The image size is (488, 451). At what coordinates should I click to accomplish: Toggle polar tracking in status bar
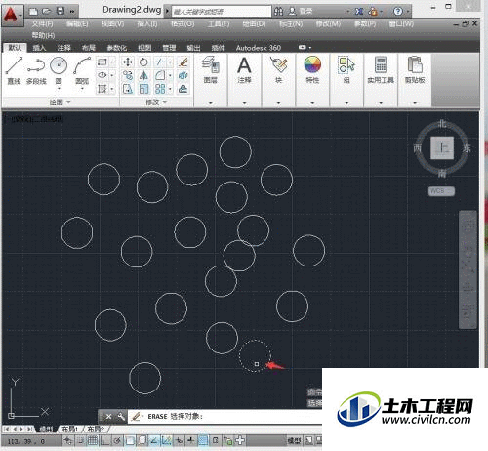(117, 441)
